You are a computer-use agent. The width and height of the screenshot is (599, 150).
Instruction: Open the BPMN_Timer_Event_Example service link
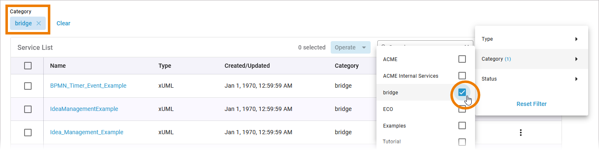(88, 86)
